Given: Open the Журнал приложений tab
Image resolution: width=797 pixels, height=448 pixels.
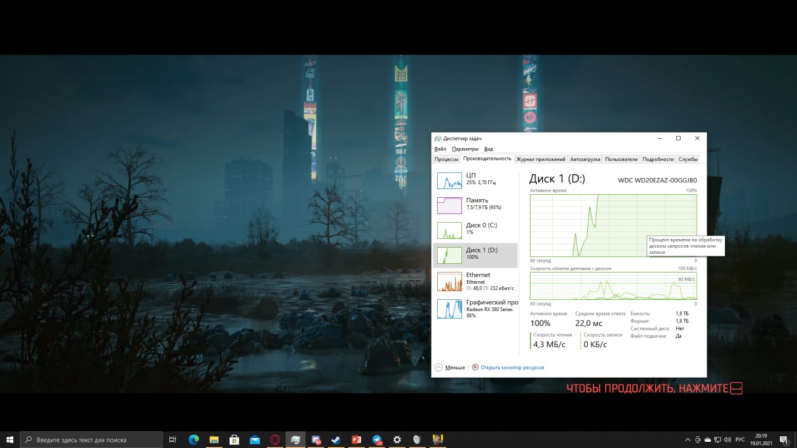Looking at the screenshot, I should 540,159.
